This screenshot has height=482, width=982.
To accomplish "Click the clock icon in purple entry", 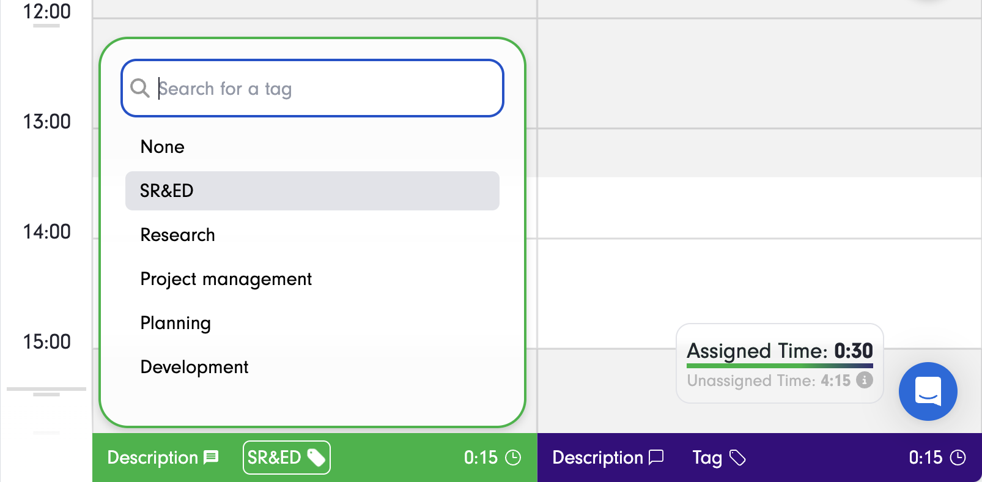I will (958, 458).
